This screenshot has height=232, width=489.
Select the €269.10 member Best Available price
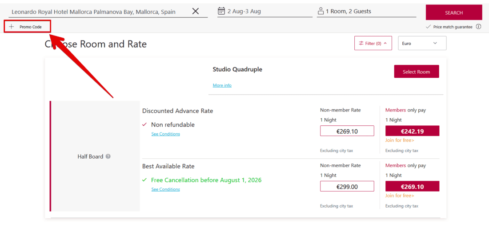click(412, 187)
